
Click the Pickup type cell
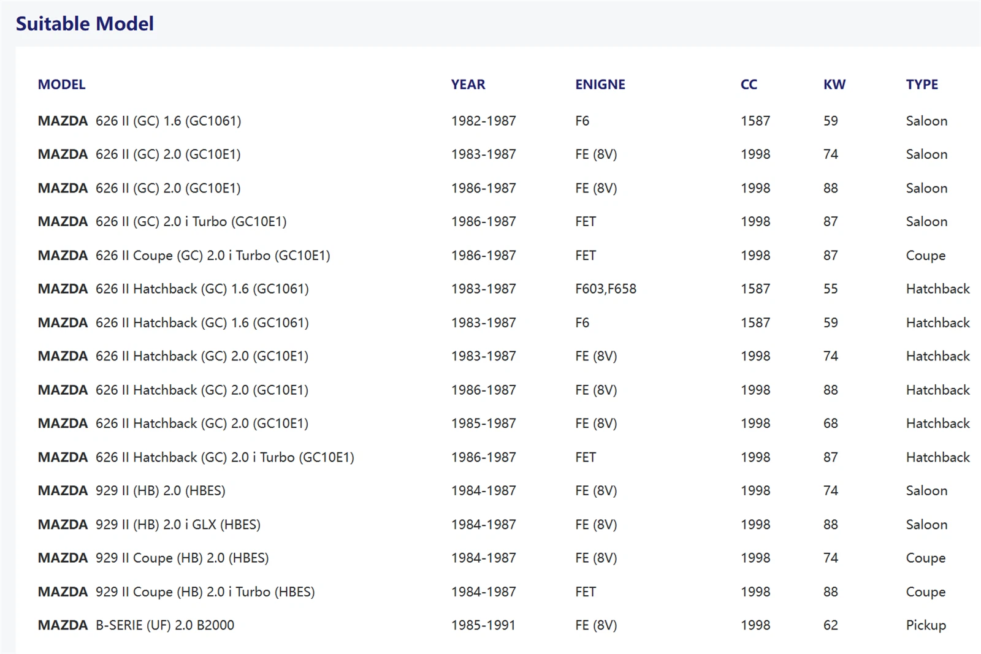[926, 625]
